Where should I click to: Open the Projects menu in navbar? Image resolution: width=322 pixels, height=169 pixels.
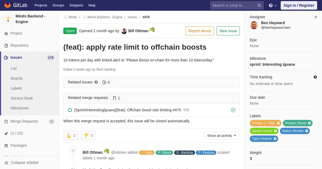point(41,5)
